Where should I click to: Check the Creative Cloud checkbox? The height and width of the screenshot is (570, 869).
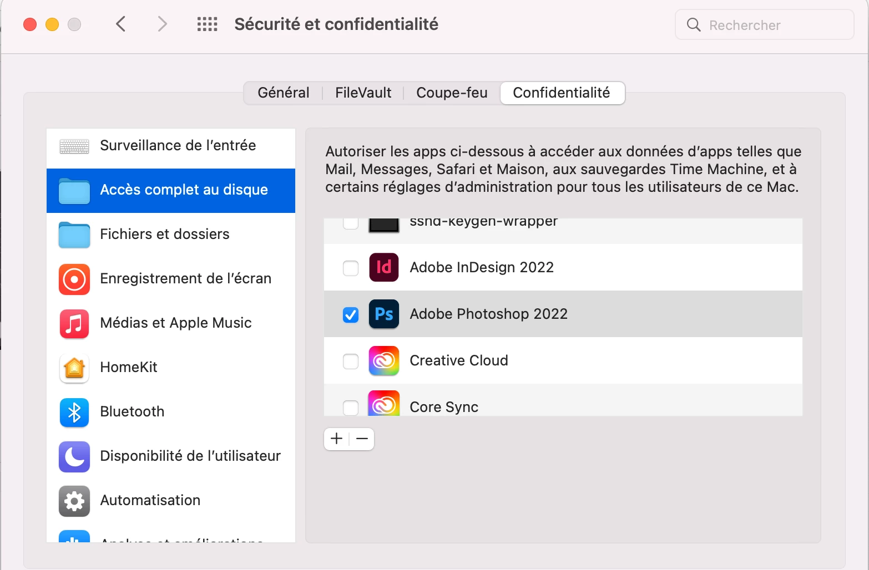click(x=351, y=362)
